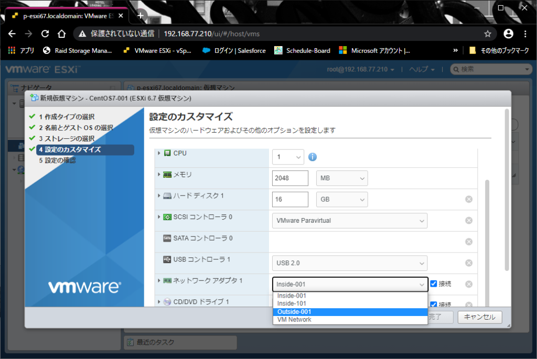Open Raid Storage Manager bookmark
The width and height of the screenshot is (537, 359).
78,51
